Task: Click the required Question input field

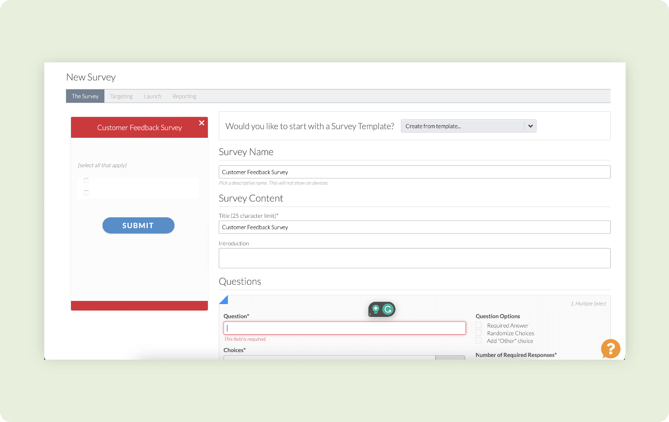Action: pyautogui.click(x=344, y=328)
